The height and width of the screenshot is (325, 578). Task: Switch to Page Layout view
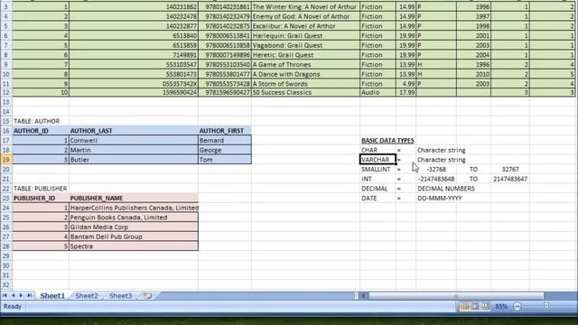(x=475, y=306)
